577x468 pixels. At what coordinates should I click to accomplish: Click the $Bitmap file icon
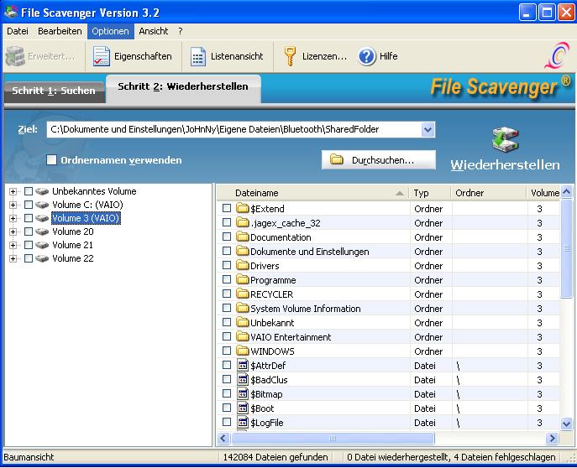coord(243,394)
